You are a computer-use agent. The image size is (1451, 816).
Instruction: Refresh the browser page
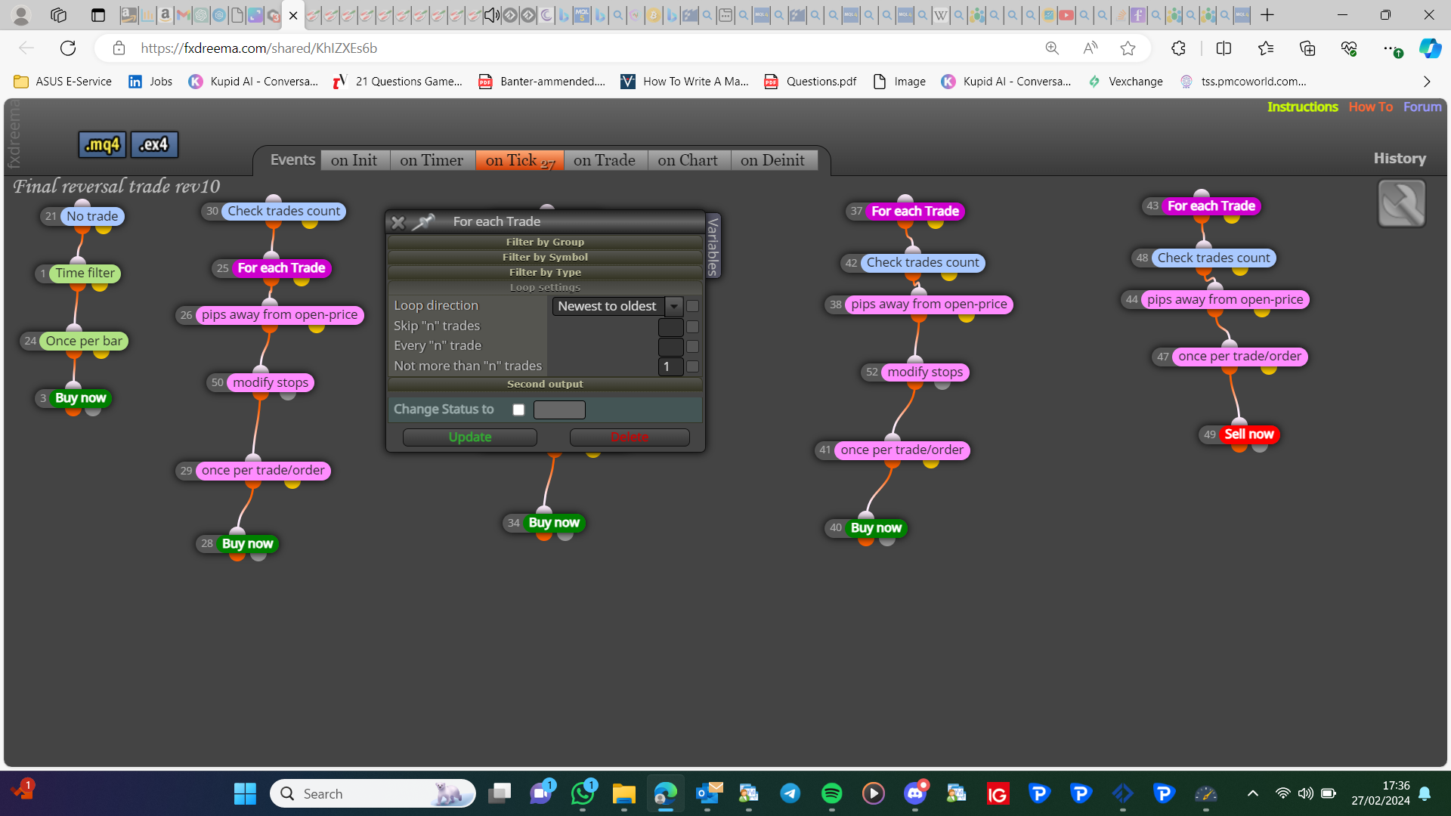click(68, 48)
